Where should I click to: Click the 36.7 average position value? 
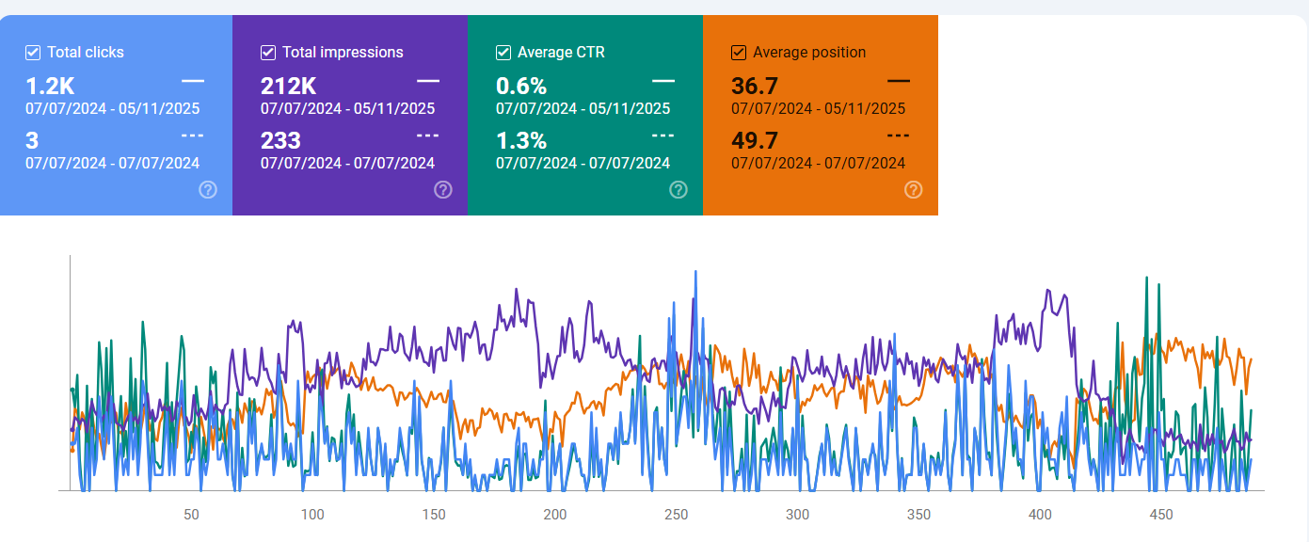pyautogui.click(x=753, y=86)
